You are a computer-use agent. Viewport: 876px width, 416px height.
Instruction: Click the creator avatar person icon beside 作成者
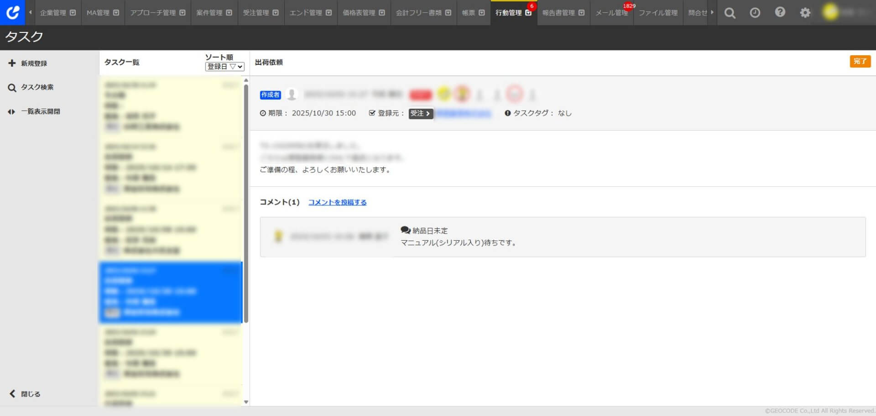click(x=292, y=95)
